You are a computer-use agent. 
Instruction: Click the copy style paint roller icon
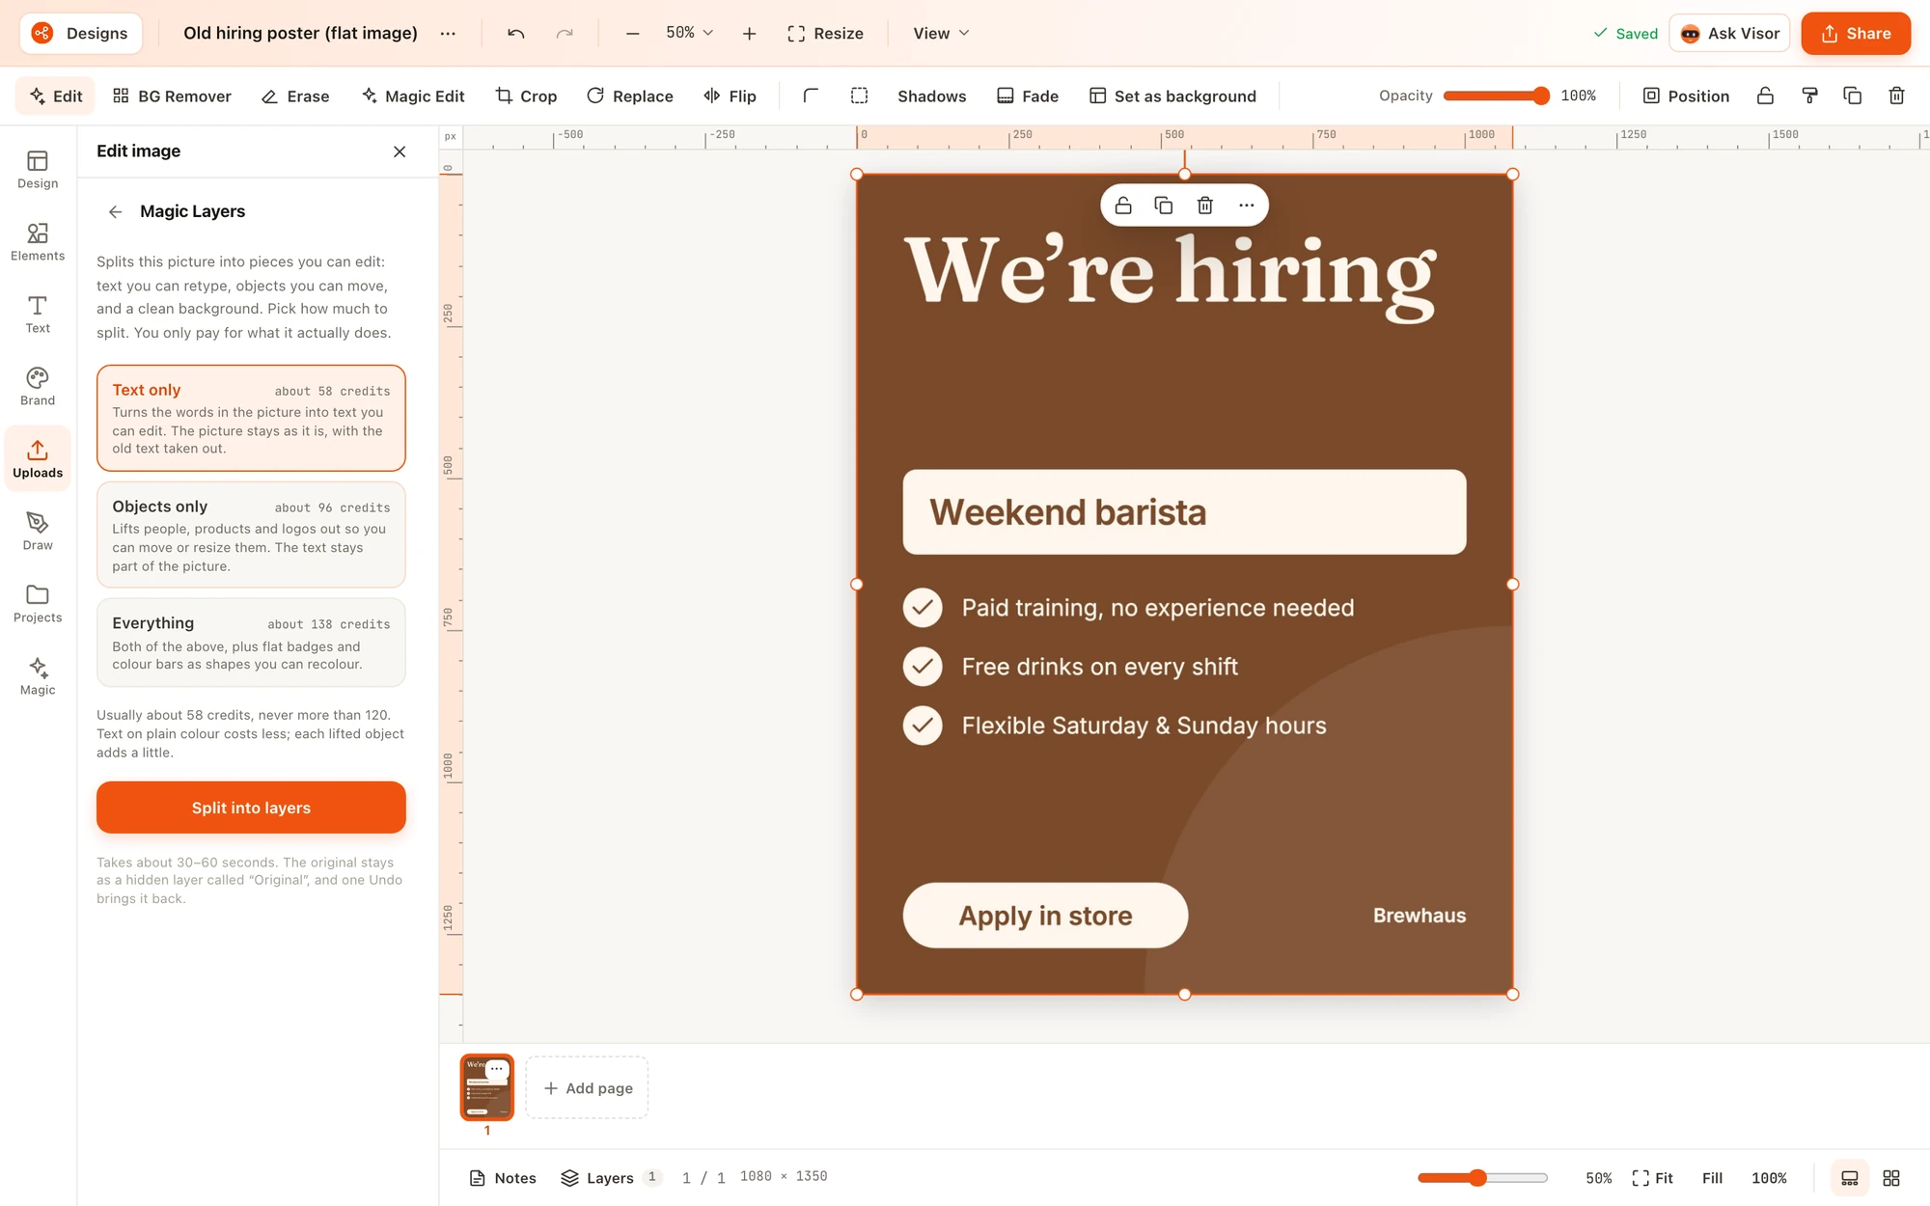click(x=1809, y=96)
